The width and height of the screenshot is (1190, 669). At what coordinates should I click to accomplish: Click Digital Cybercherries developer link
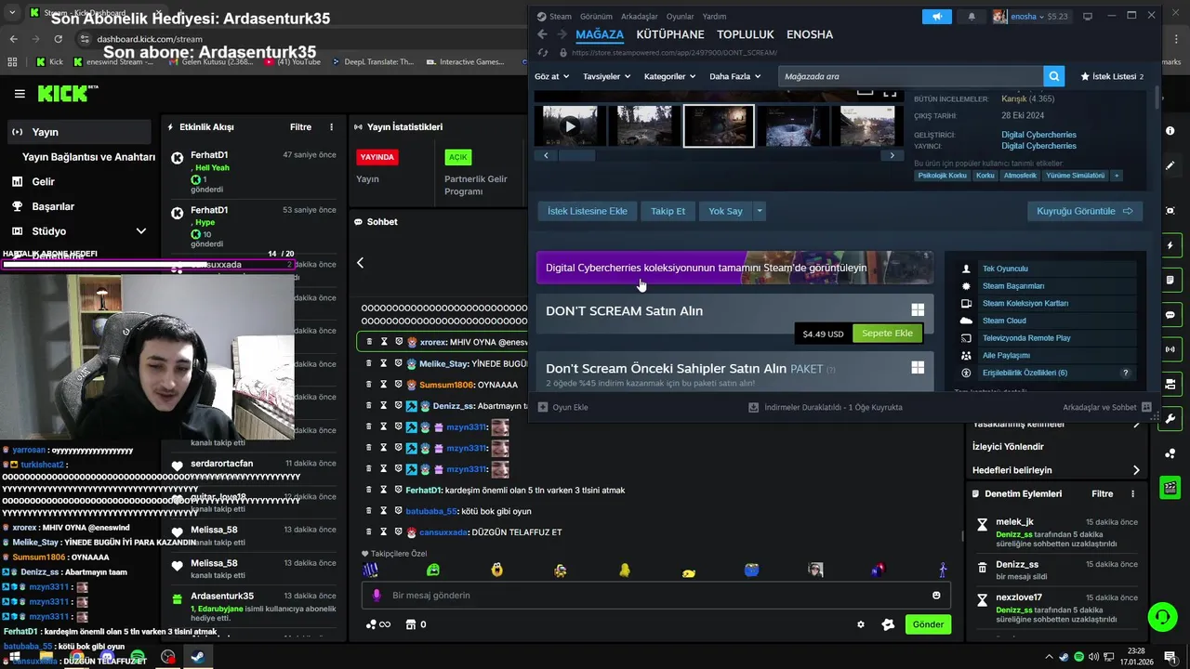[1038, 135]
